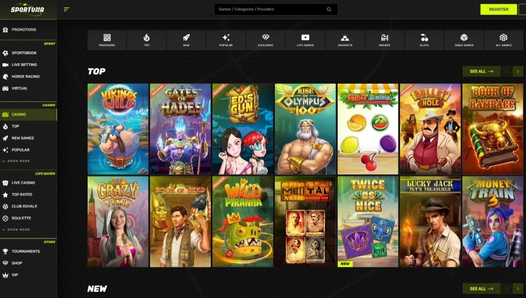Select the Slots cherry category

(424, 40)
